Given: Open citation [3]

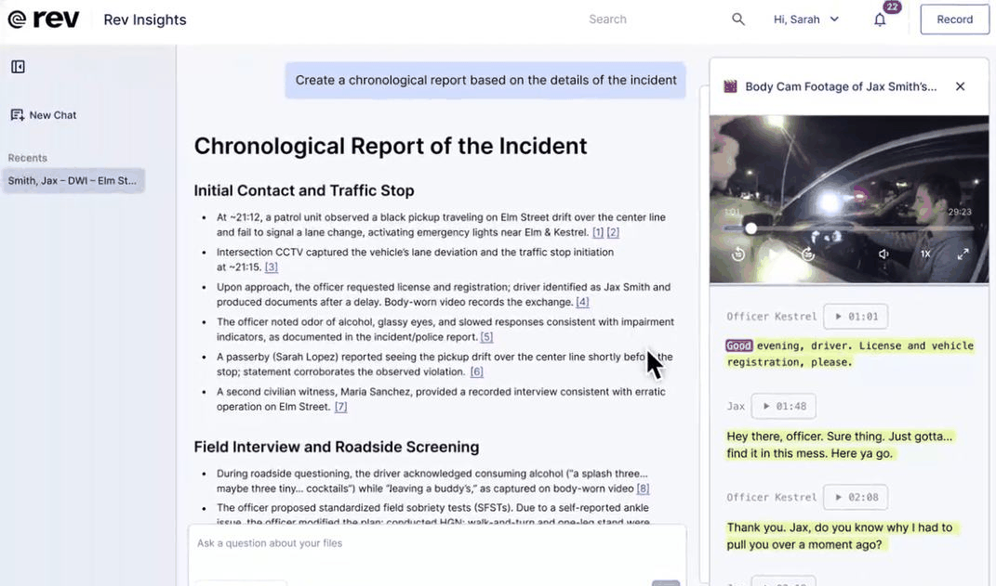Looking at the screenshot, I should tap(272, 267).
